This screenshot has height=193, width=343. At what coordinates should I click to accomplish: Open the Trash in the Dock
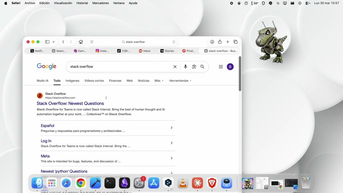(x=306, y=183)
